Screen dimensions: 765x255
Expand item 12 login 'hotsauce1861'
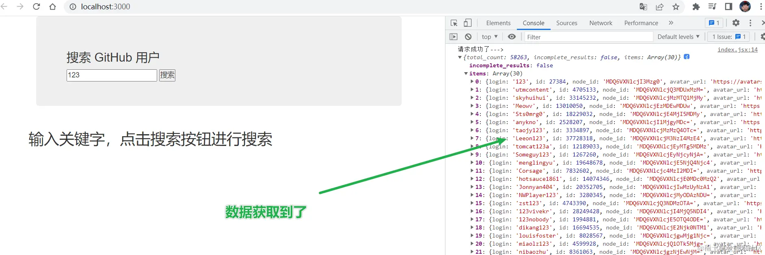472,179
